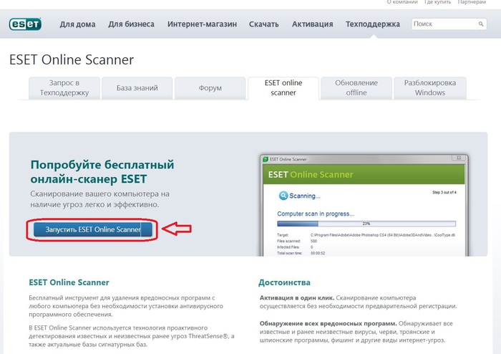Open the Разблокировка Windows tab

coord(430,88)
